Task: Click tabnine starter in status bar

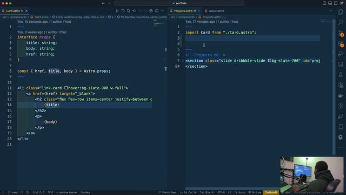Action: [x=66, y=192]
